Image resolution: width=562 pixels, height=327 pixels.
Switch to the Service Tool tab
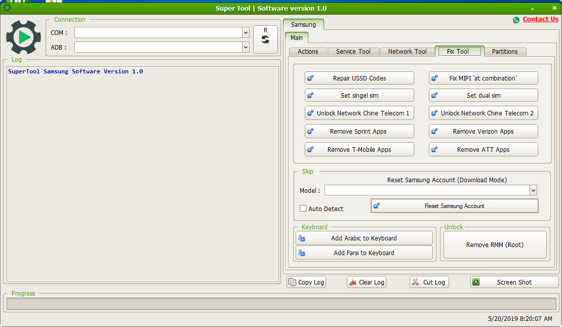coord(353,52)
